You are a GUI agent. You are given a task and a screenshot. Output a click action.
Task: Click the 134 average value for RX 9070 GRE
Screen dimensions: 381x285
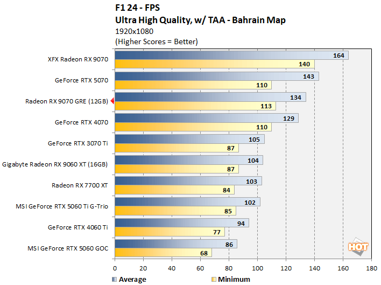pyautogui.click(x=296, y=98)
